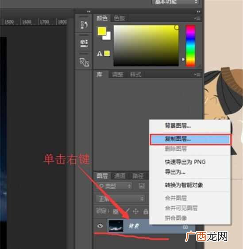243x249 pixels.
Task: Toggle lock transparent pixels icon
Action: [116, 211]
